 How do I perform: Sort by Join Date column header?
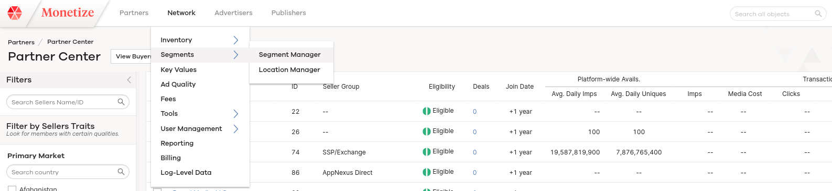click(520, 87)
